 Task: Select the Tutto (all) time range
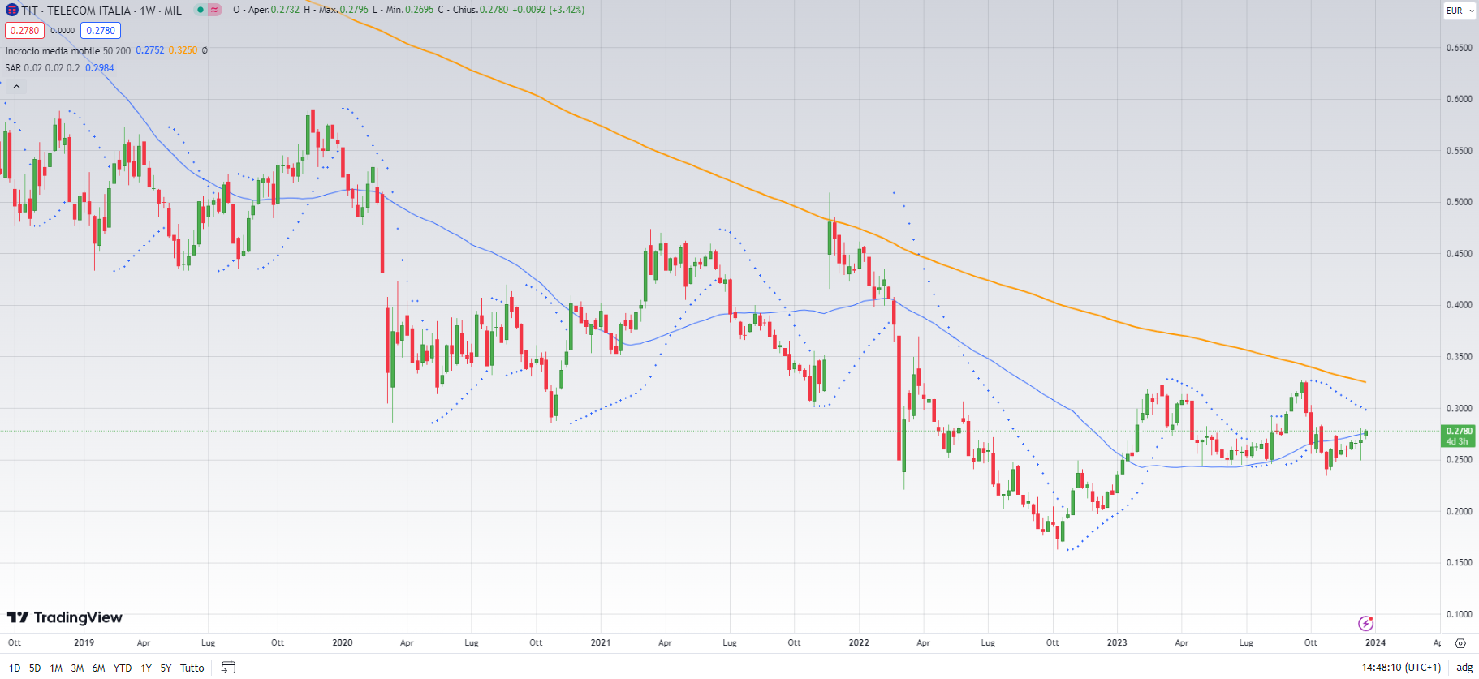click(192, 668)
